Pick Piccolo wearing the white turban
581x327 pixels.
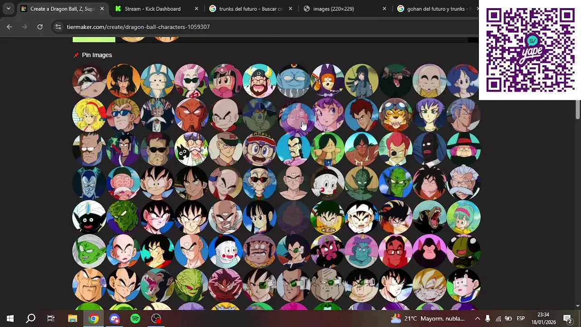[89, 251]
